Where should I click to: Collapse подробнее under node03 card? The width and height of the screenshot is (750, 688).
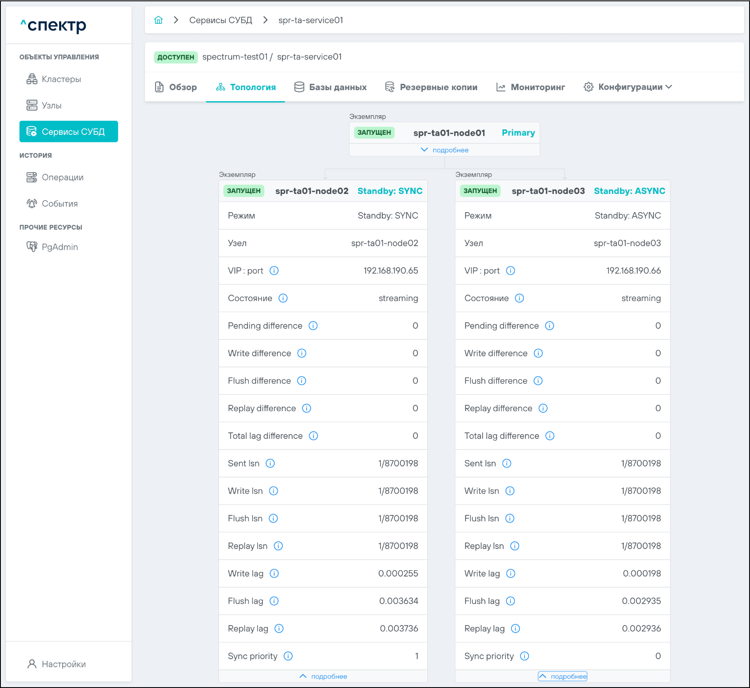[562, 677]
